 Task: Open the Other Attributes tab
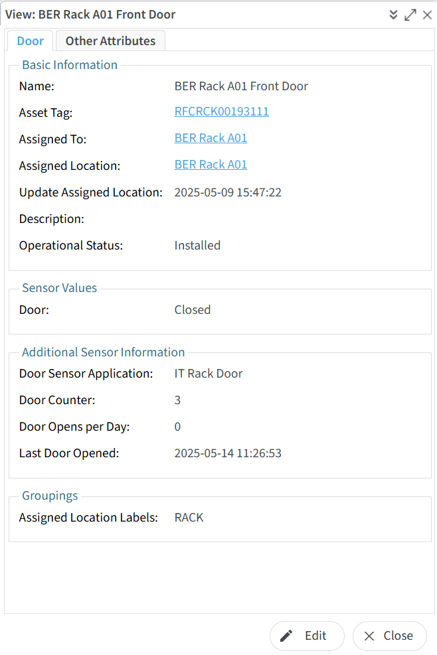point(110,41)
